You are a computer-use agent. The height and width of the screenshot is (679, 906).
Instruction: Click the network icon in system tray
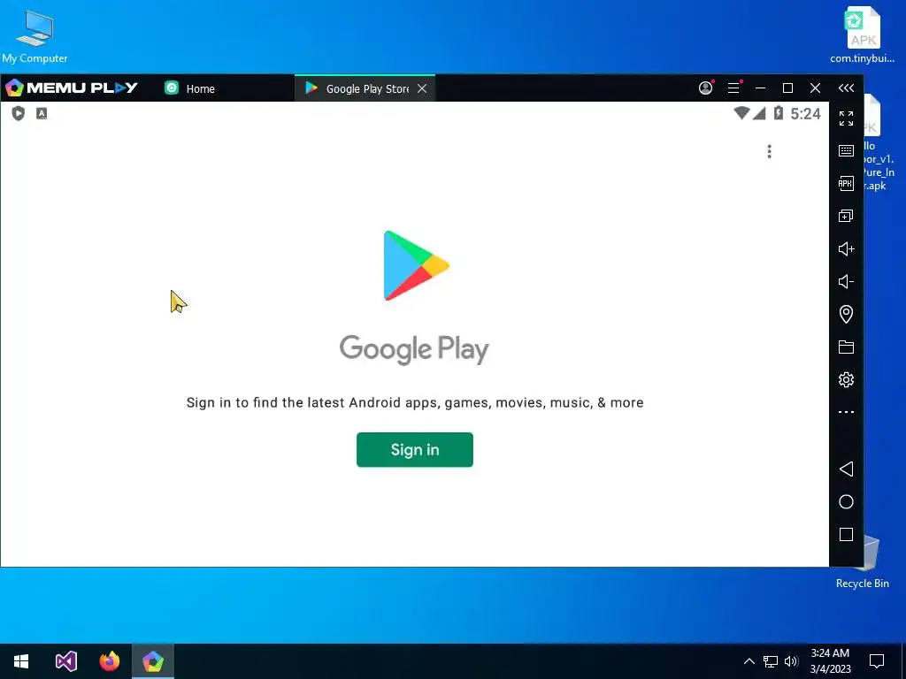tap(771, 661)
